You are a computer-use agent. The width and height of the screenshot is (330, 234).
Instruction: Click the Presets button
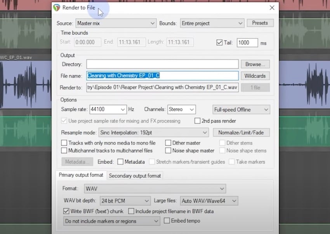coord(260,23)
